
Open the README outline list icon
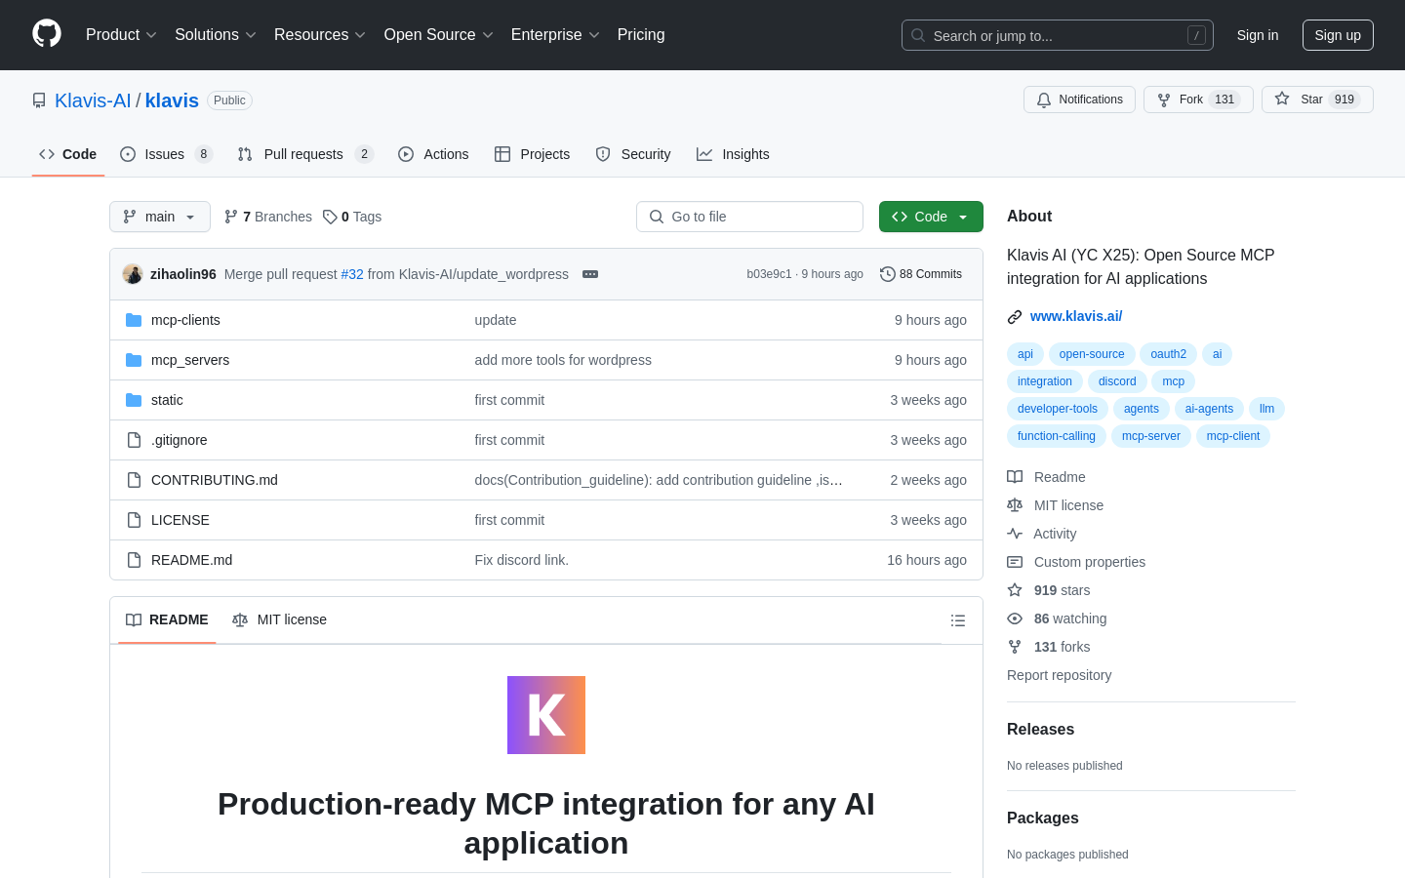click(958, 620)
